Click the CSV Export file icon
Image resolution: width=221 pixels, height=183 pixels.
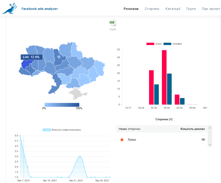click(113, 24)
